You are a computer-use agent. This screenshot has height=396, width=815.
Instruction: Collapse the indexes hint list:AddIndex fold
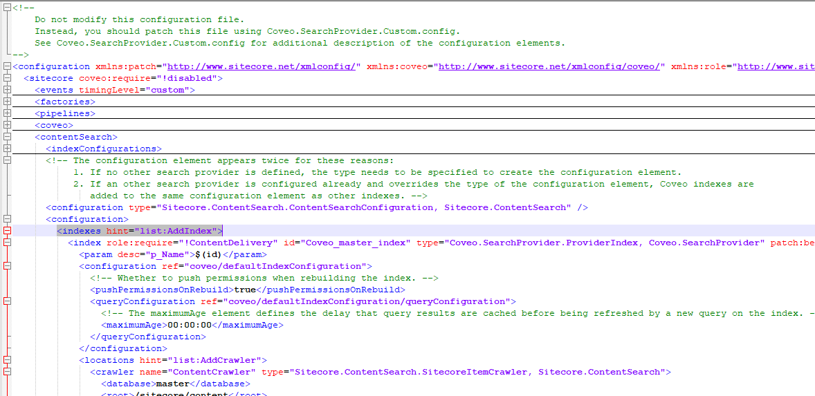tap(7, 231)
